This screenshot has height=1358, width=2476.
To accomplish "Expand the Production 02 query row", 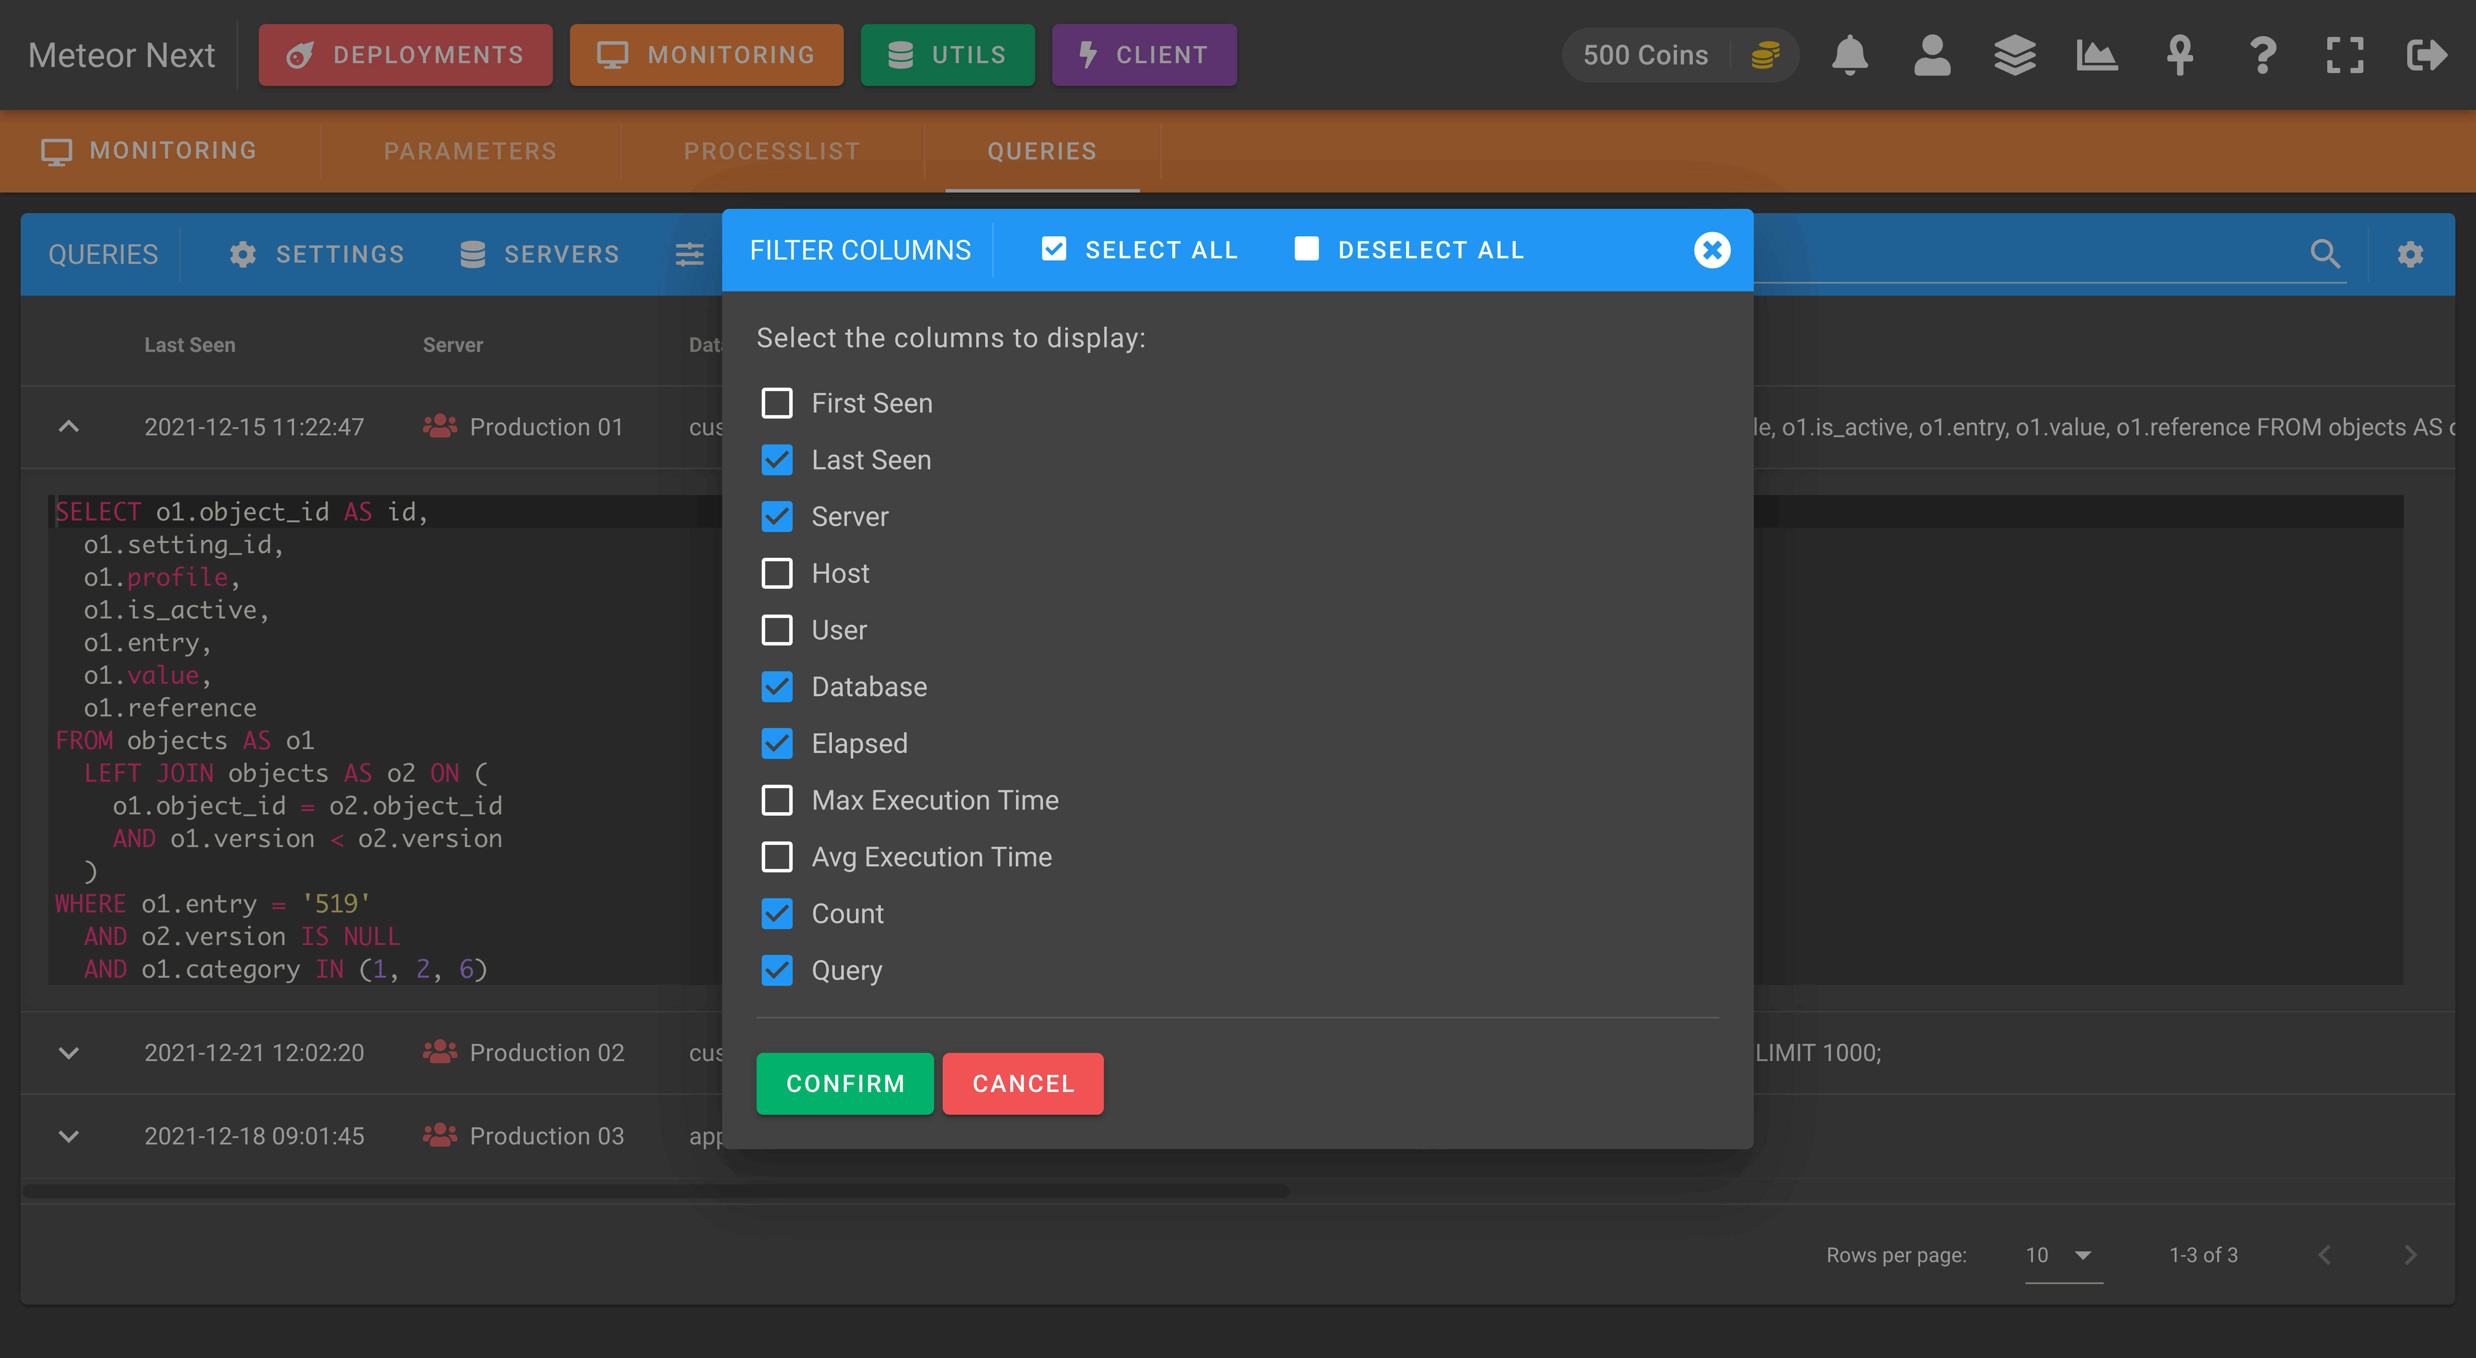I will click(68, 1052).
